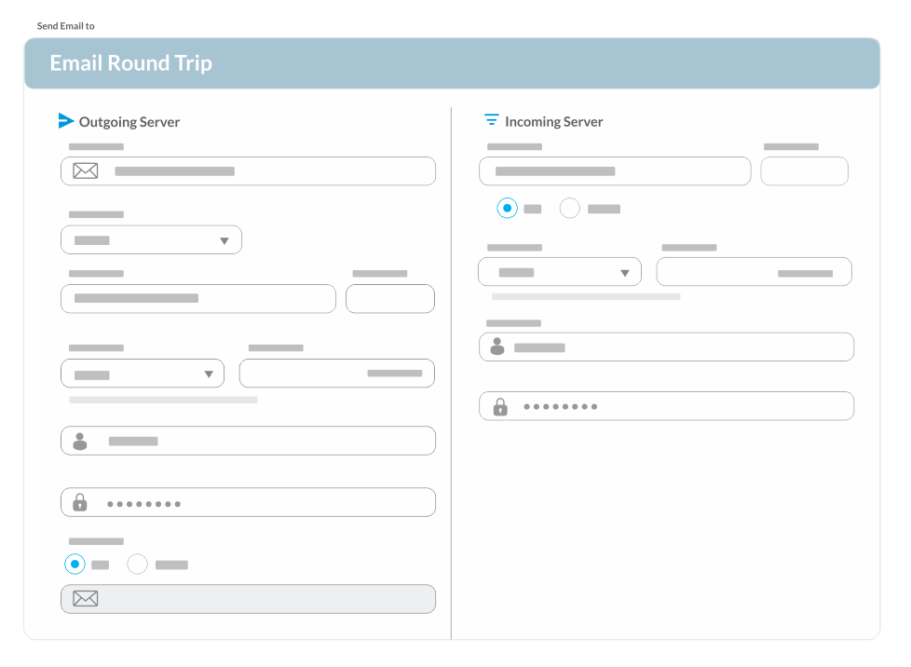This screenshot has width=911, height=667.
Task: Click the lock icon in the incoming password field
Action: click(x=499, y=406)
